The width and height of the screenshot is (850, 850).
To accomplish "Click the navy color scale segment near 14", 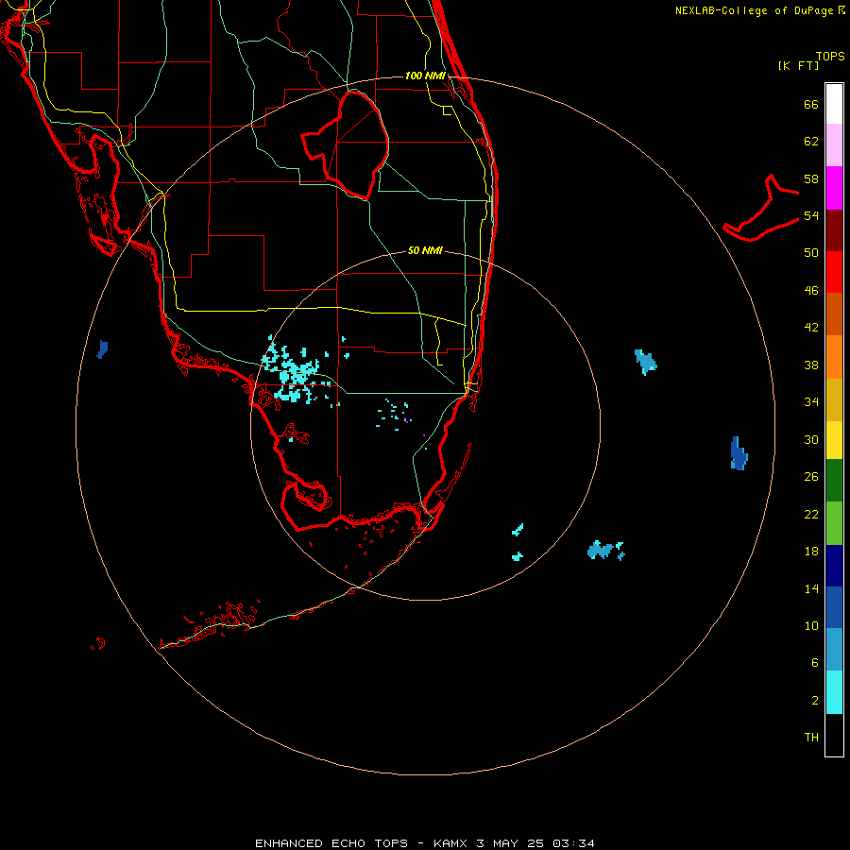I will [834, 566].
